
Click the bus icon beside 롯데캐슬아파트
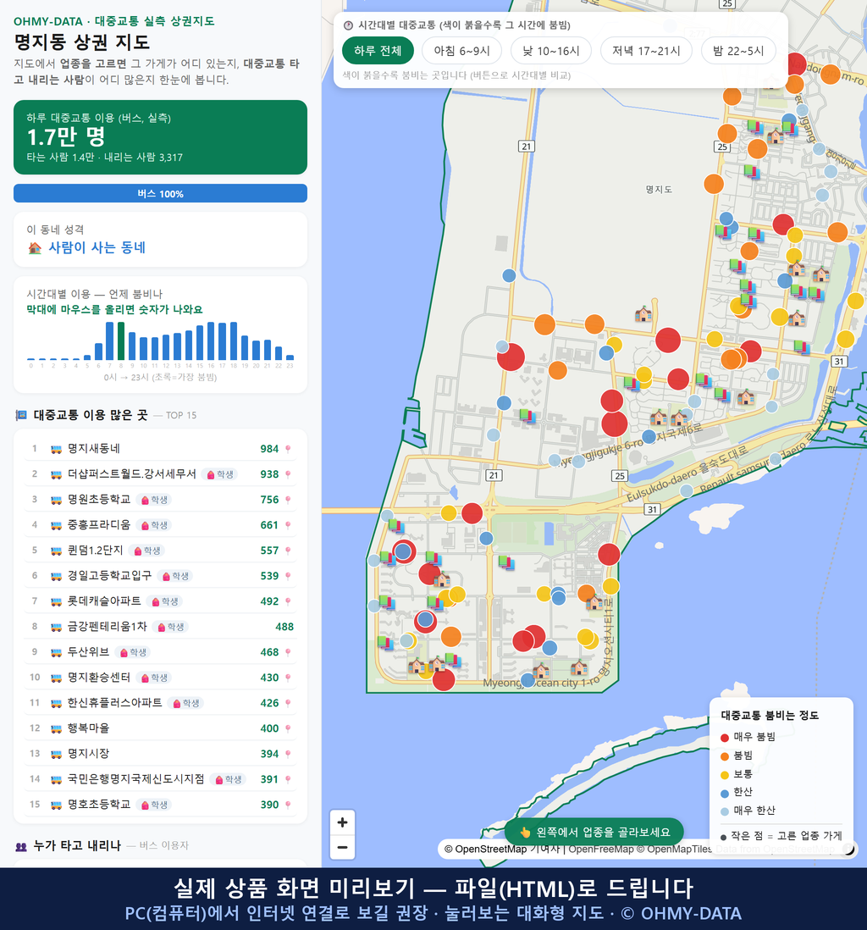(57, 601)
